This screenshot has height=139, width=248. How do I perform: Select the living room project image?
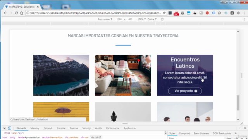pyautogui.click(x=123, y=75)
